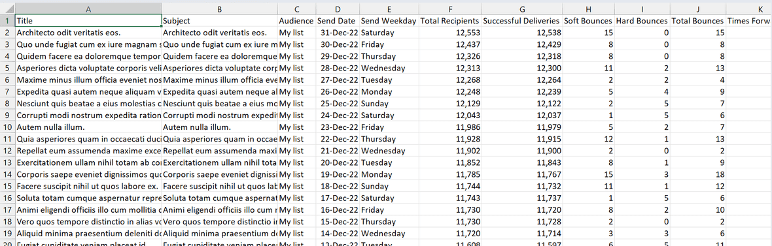Viewport: 772px width, 246px height.
Task: Select the 12,553 total recipients cell
Action: [x=450, y=33]
